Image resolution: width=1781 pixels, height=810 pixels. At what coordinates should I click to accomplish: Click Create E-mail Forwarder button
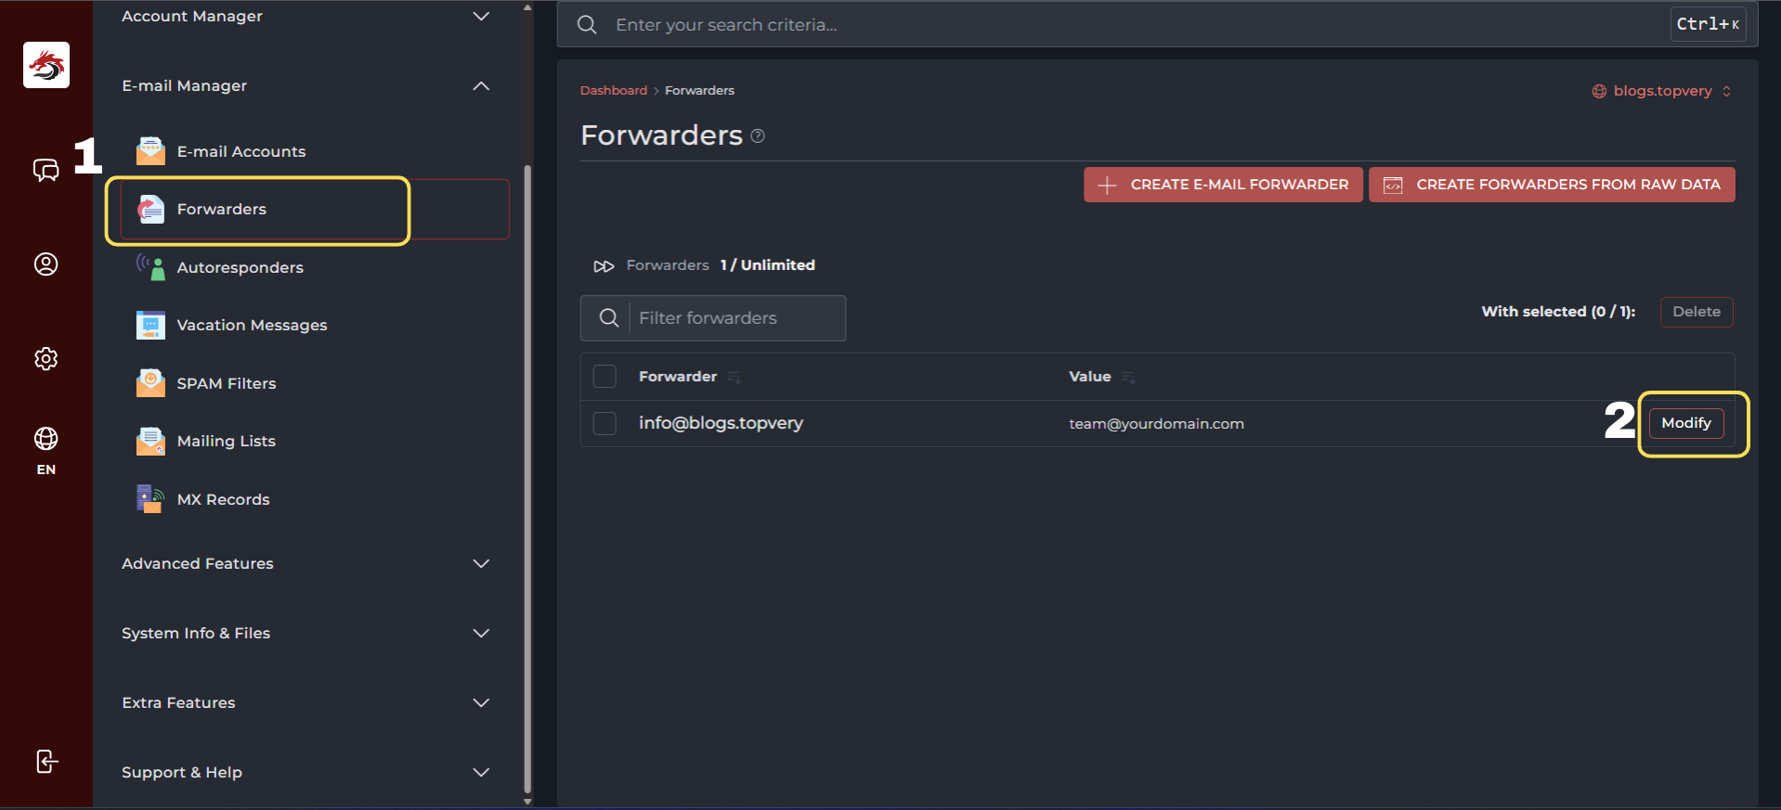(1222, 185)
